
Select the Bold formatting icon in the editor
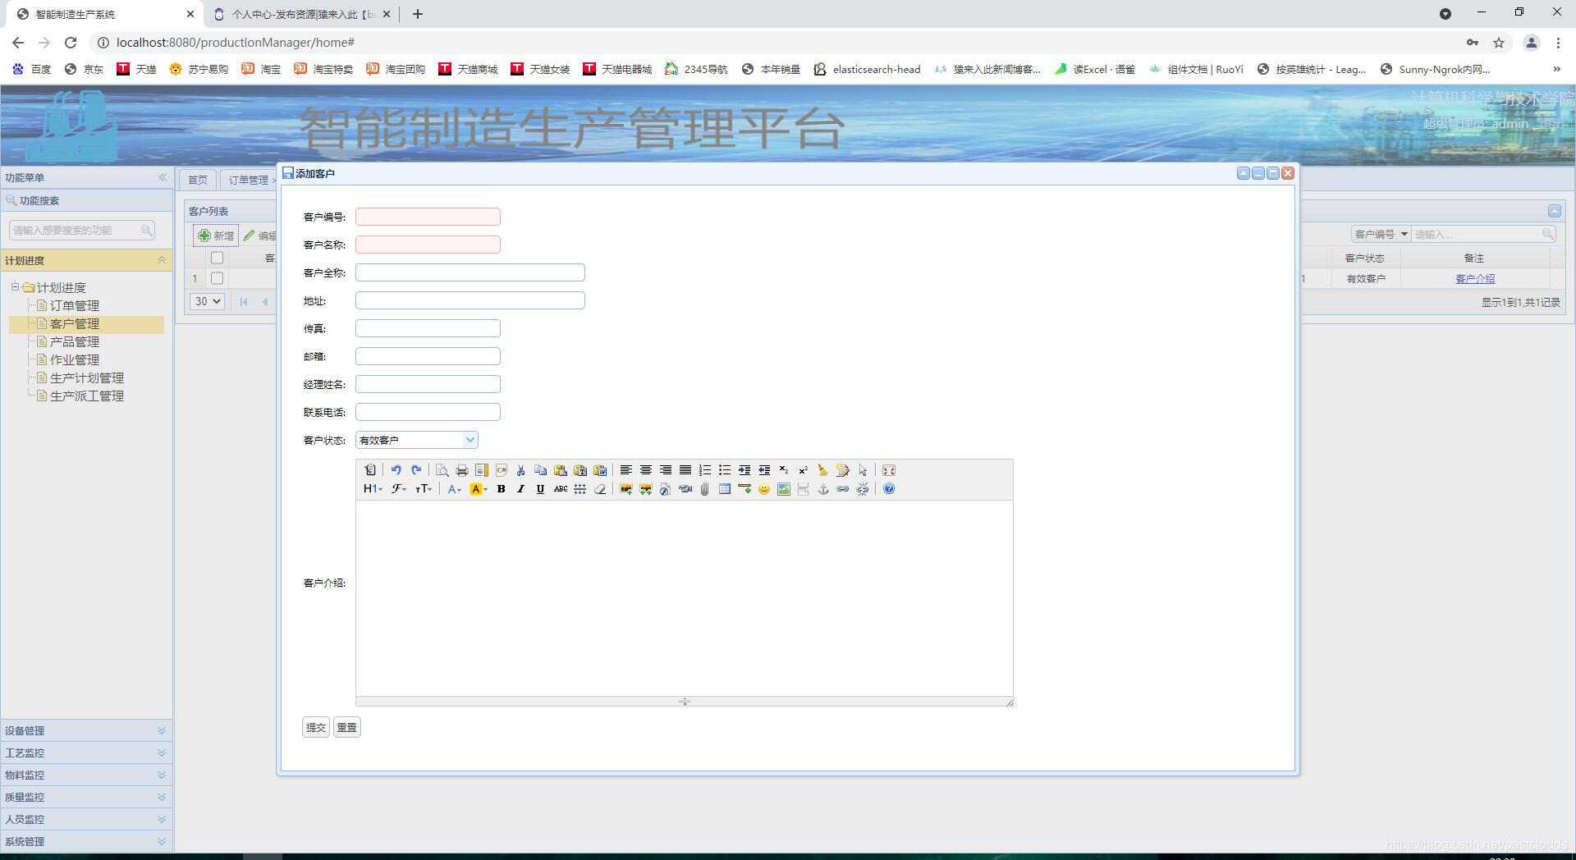tap(501, 489)
